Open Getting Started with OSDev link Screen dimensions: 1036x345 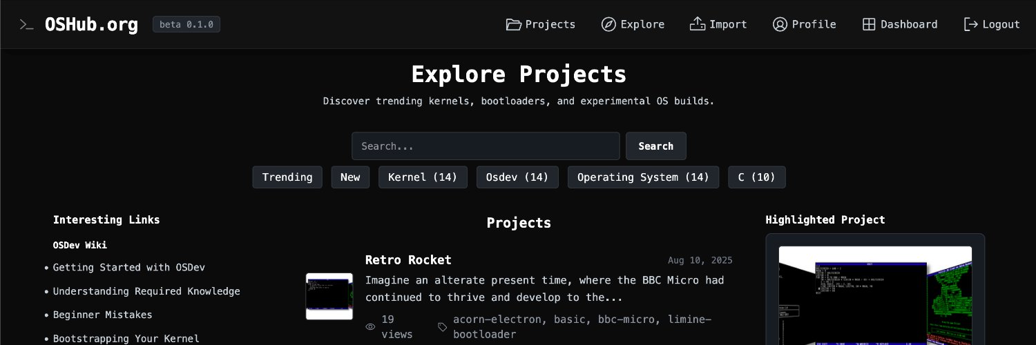tap(129, 268)
